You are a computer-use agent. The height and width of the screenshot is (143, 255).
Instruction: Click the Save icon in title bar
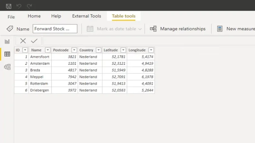[9, 6]
